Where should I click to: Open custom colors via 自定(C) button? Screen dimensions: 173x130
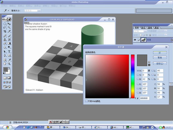tap(160, 63)
